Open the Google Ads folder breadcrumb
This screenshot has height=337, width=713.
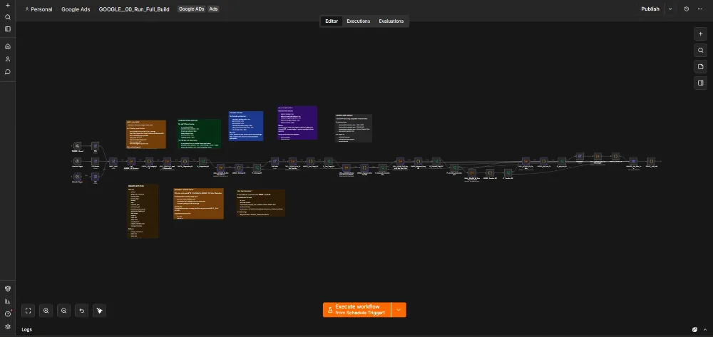coord(76,9)
